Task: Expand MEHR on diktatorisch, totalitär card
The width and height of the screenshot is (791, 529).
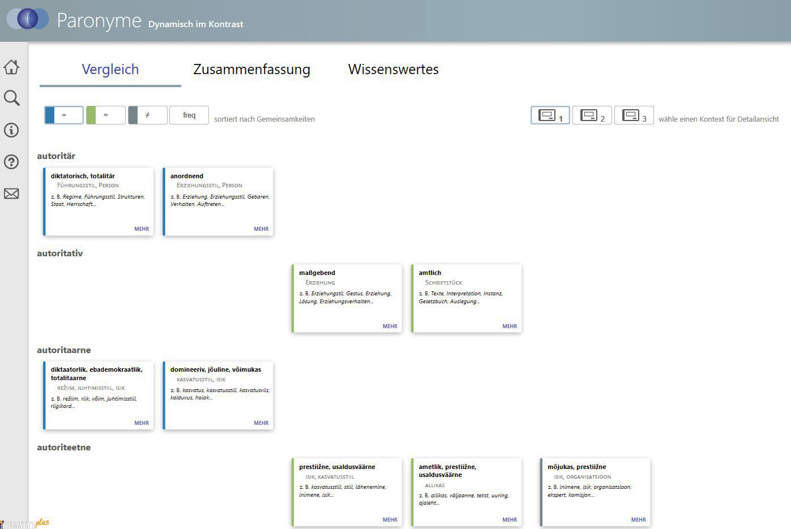Action: click(x=142, y=229)
